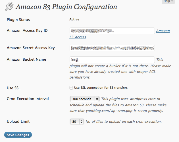Image resolution: width=179 pixels, height=142 pixels.
Task: Open the Cron Execution Interval dropdown
Action: (85, 99)
